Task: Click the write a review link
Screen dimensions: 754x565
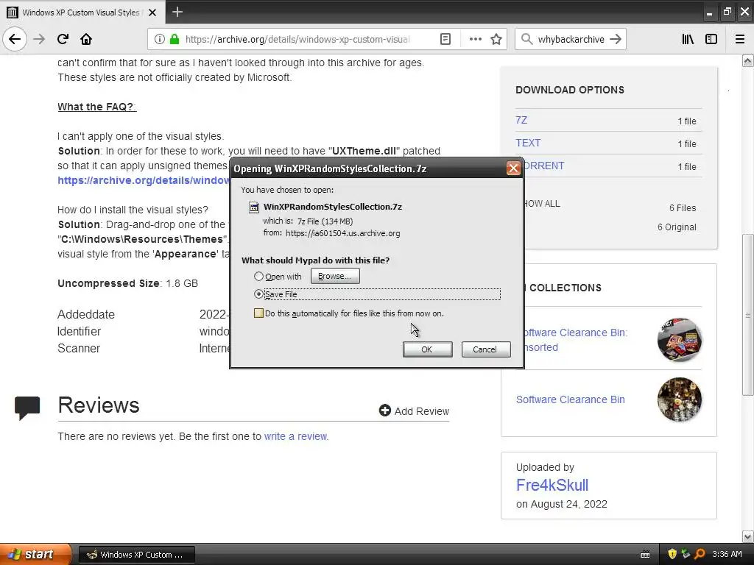Action: pos(296,436)
